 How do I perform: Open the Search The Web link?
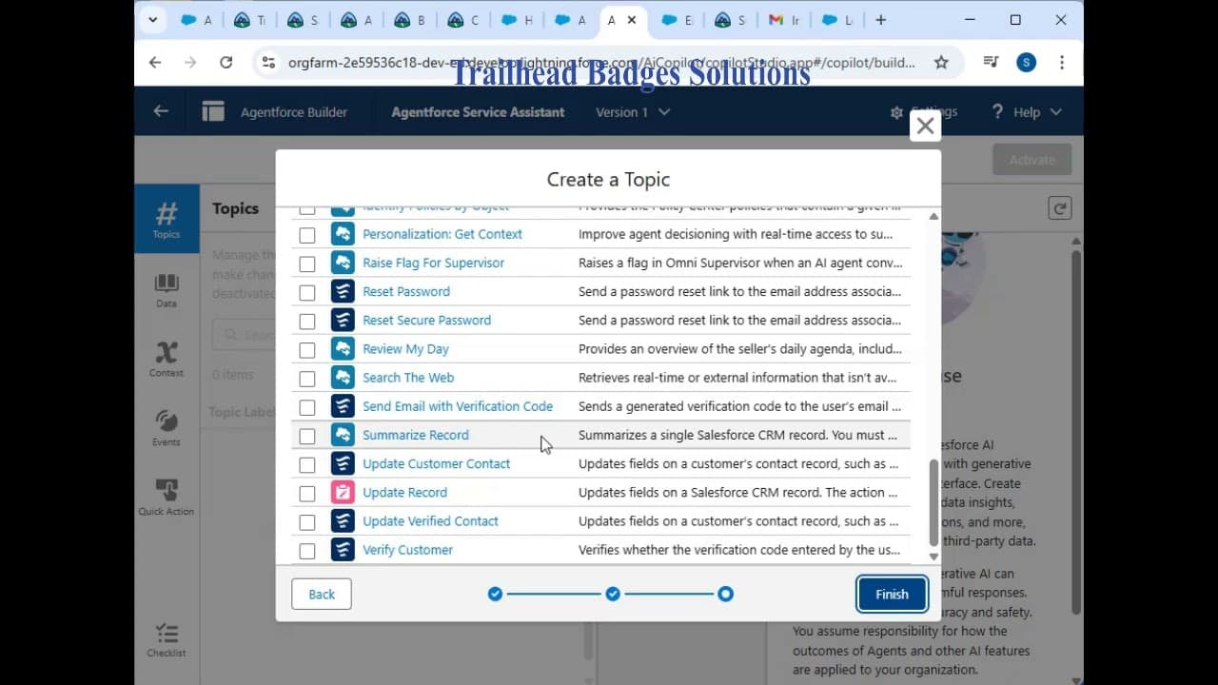(408, 378)
